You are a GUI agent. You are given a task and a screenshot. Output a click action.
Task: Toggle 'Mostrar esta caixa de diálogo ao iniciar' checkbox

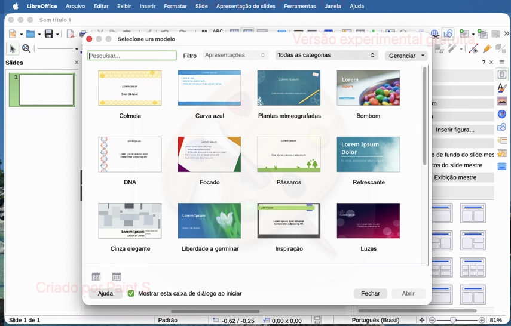[131, 293]
